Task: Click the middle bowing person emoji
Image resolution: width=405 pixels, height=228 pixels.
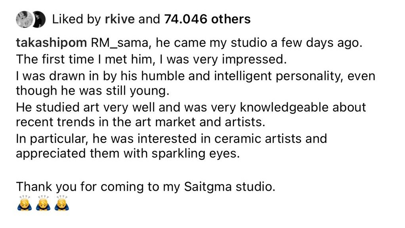Action: click(43, 203)
